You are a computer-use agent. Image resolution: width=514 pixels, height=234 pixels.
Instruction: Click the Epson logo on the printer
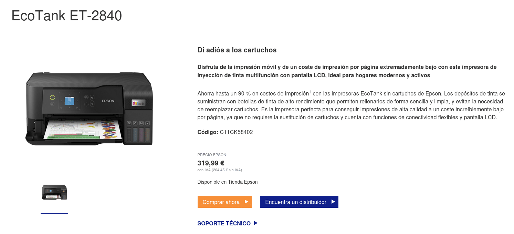pyautogui.click(x=108, y=101)
